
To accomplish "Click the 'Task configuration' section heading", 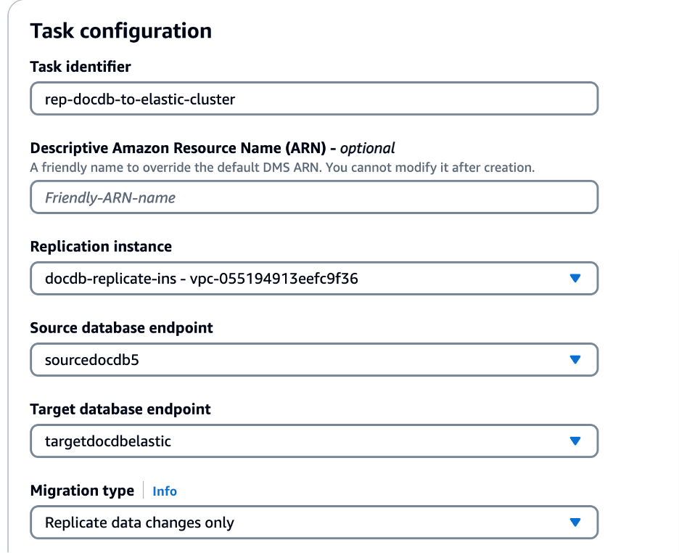I will click(121, 31).
